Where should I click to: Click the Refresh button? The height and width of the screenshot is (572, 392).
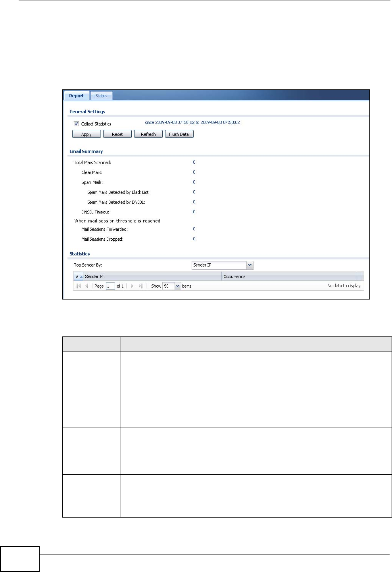(148, 134)
